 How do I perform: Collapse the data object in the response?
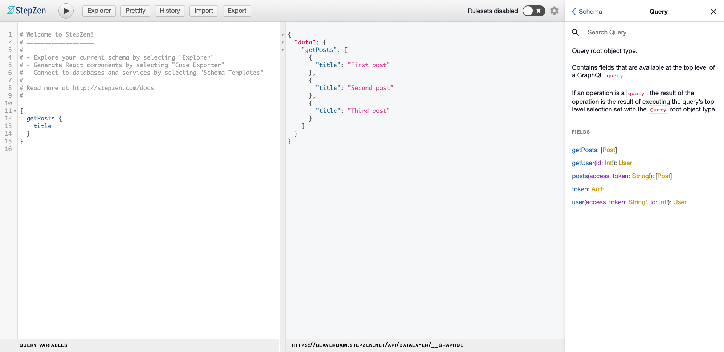click(283, 42)
